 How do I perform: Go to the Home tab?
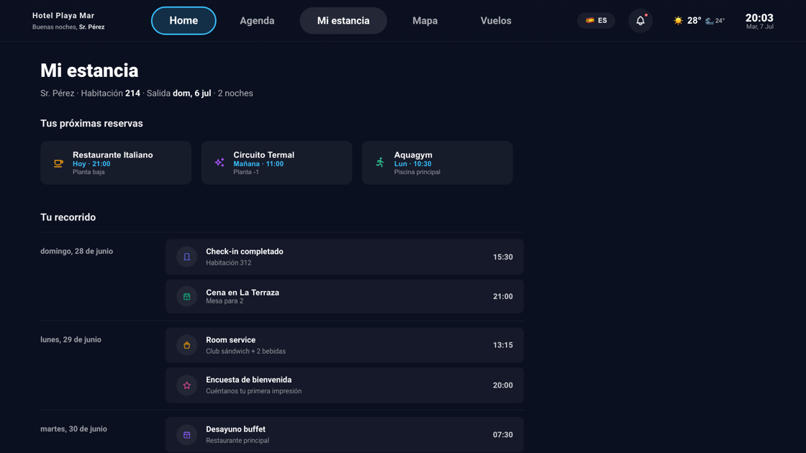(184, 21)
